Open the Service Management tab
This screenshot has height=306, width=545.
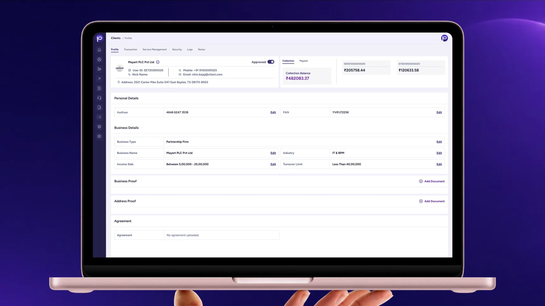(x=155, y=49)
